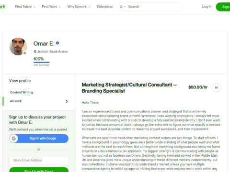Screen dimensions: 230x172
Task: Click the Log In link
Action: (x=207, y=7)
